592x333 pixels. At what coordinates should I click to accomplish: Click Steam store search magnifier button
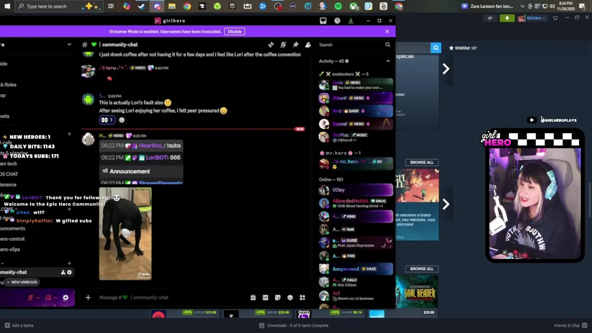[x=436, y=48]
